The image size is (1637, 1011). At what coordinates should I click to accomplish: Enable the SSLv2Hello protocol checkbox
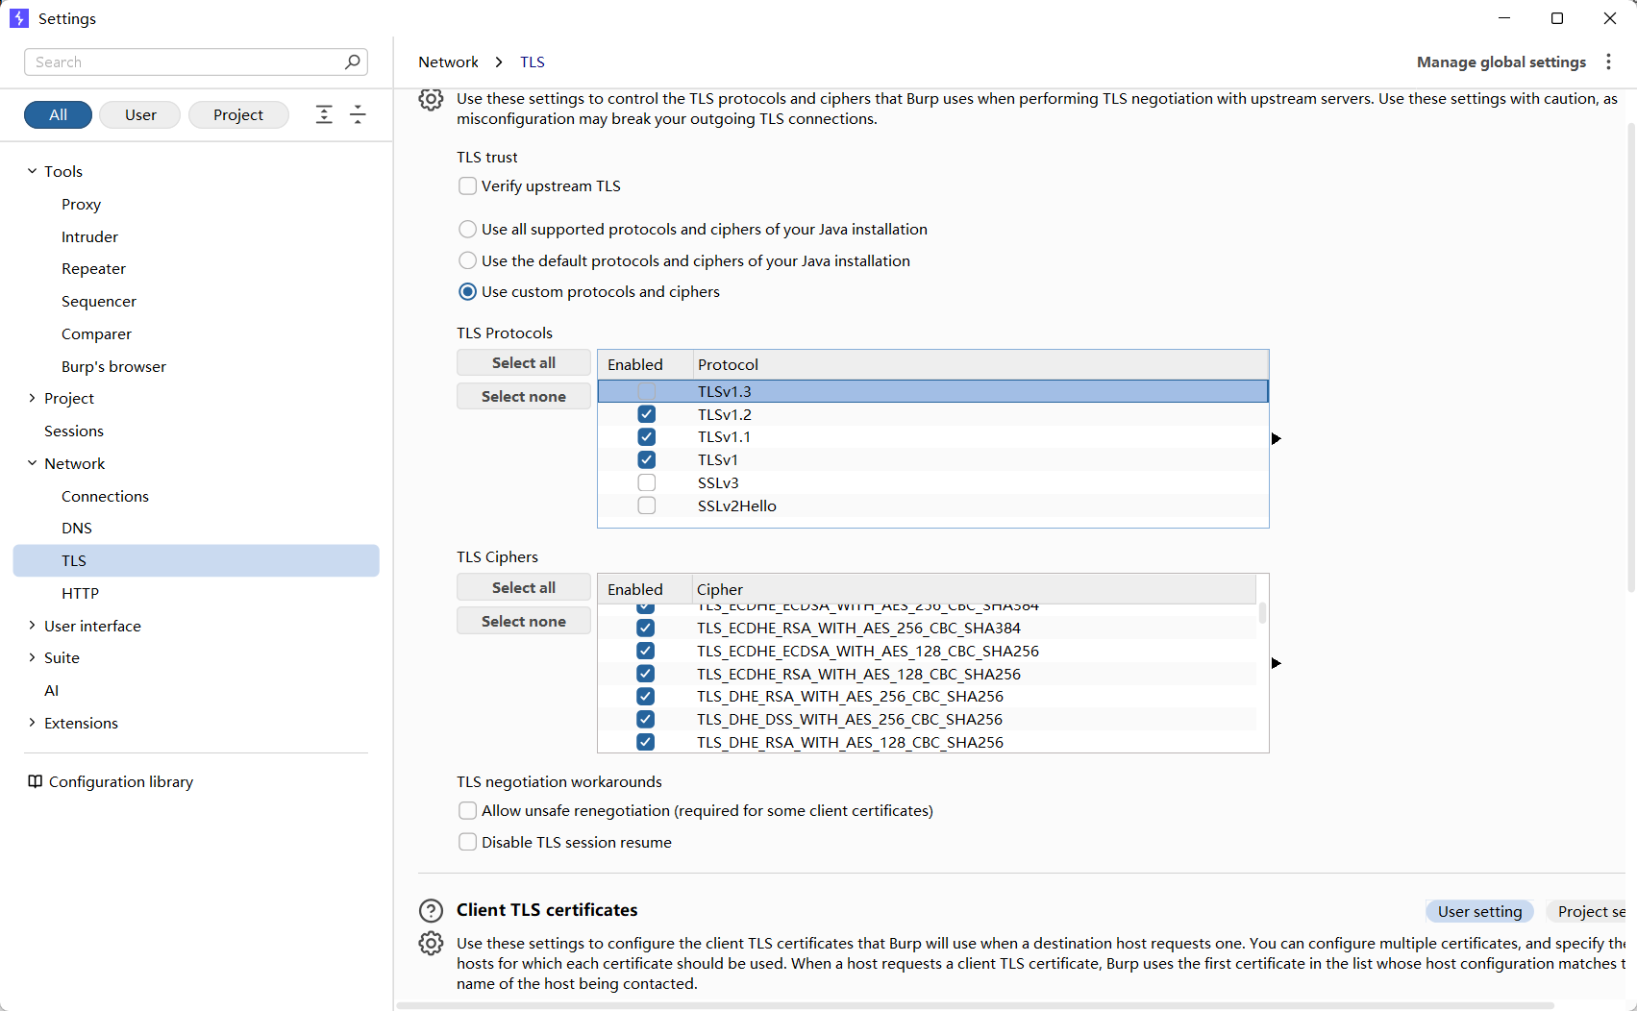point(647,505)
